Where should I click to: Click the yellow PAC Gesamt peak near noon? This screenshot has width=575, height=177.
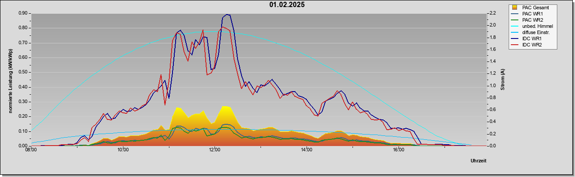[225, 107]
